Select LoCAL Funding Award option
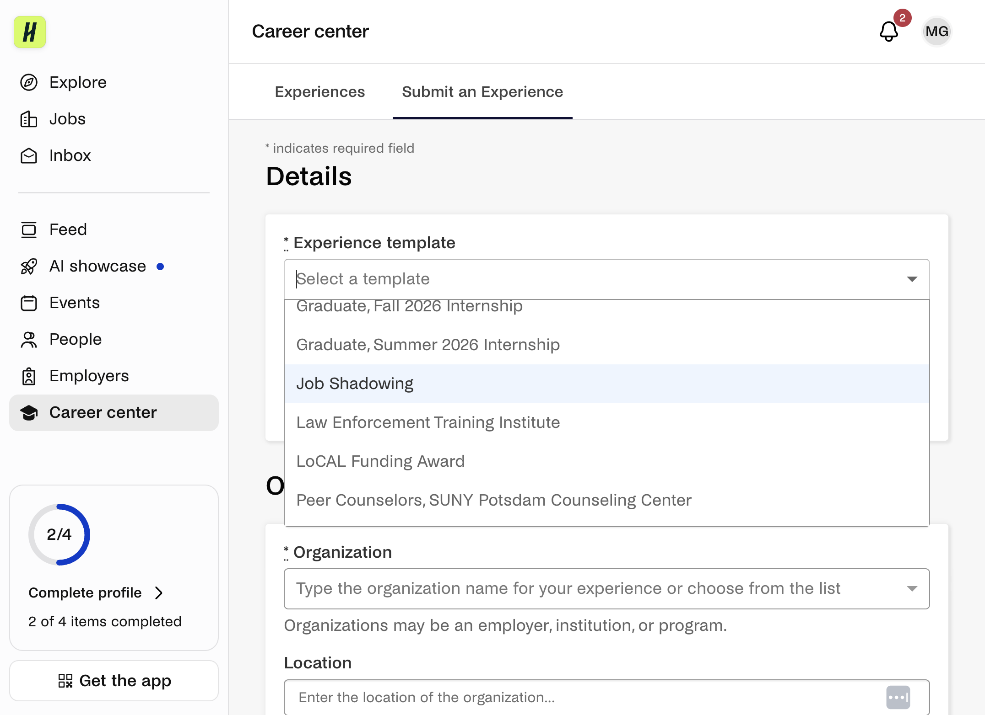985x715 pixels. (606, 461)
